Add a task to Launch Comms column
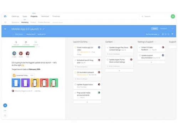178x134 pixels. [87, 102]
